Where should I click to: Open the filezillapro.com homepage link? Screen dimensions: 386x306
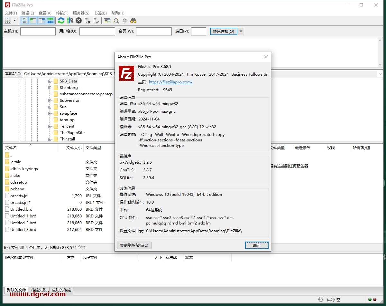(x=170, y=82)
